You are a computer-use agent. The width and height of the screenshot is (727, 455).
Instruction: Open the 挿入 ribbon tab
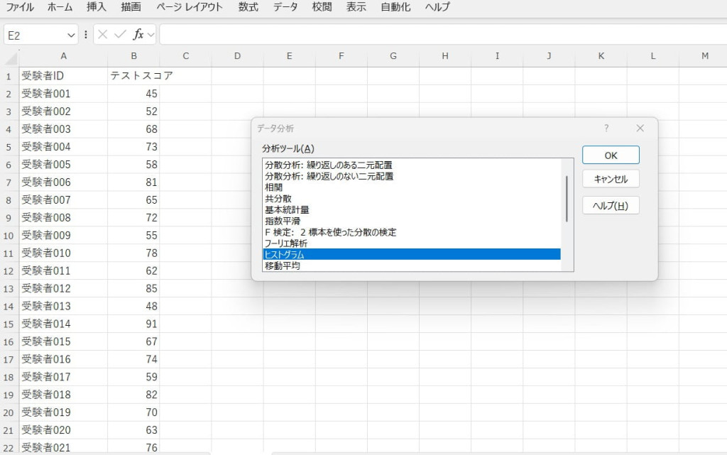click(97, 7)
